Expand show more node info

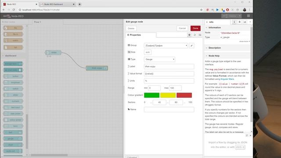(x=244, y=41)
